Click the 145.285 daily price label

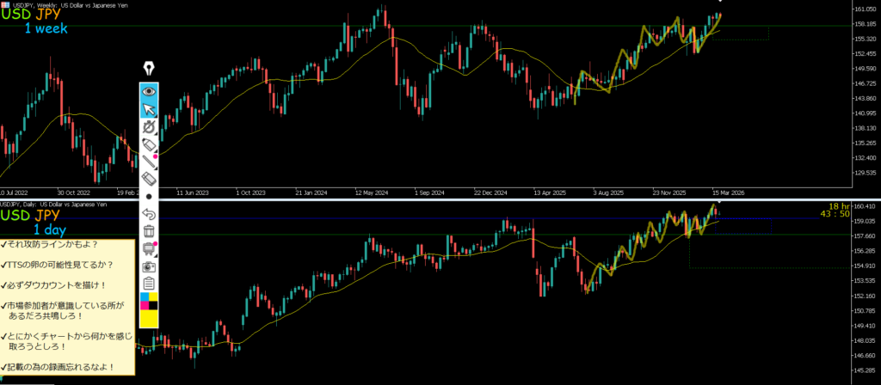[866, 370]
